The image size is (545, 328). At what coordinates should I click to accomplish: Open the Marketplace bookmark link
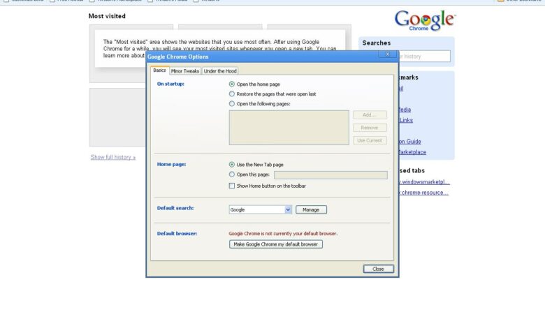412,152
